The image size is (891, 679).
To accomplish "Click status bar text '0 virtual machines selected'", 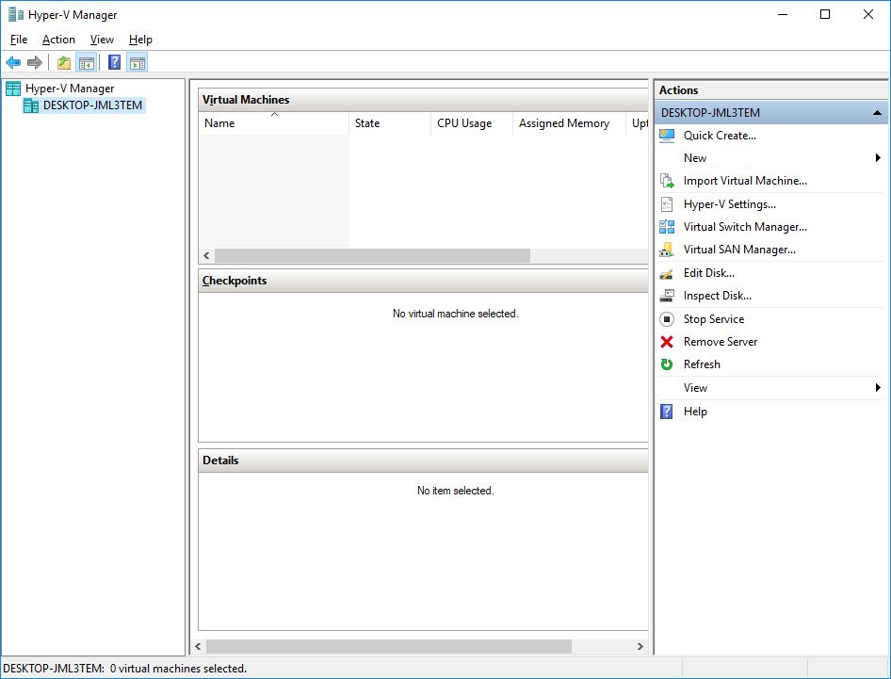I will tap(178, 669).
